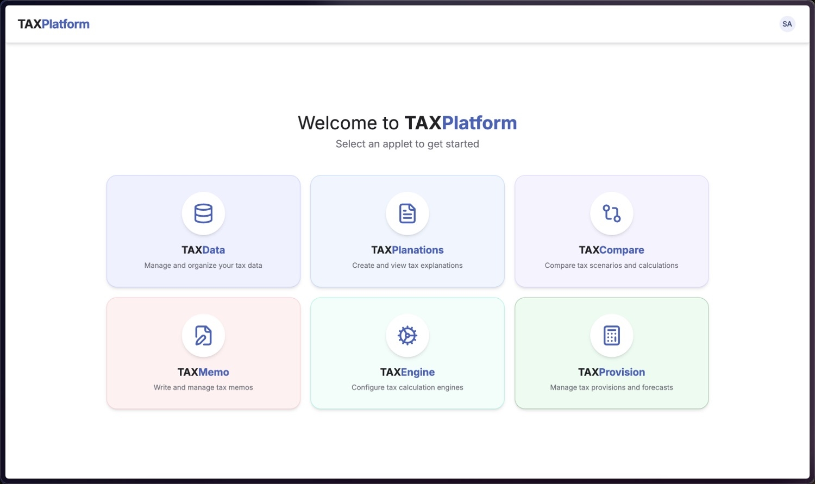This screenshot has height=484, width=815.
Task: Click the TAXPlanations document icon
Action: 407,213
